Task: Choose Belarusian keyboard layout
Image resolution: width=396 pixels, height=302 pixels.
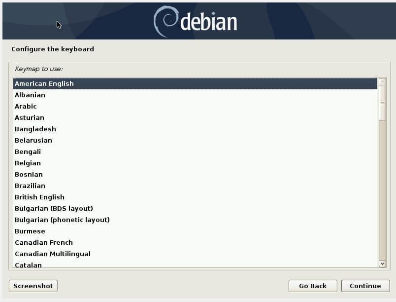Action: [x=33, y=140]
